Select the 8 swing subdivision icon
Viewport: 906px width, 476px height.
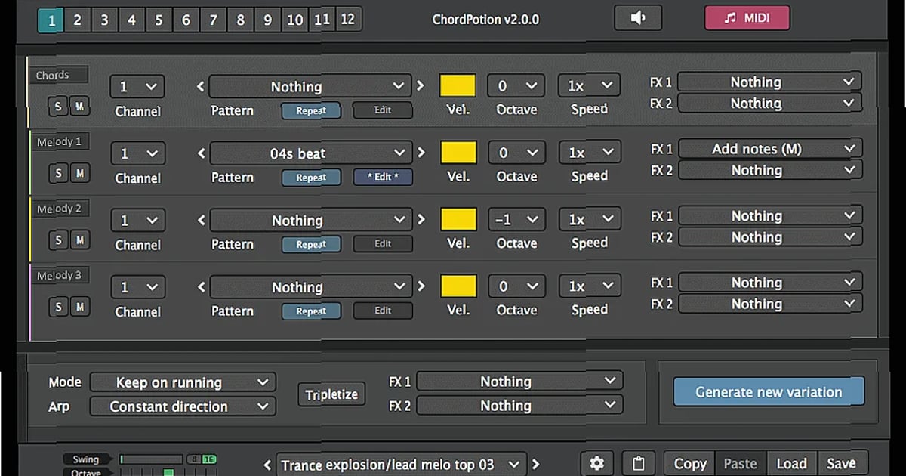pyautogui.click(x=195, y=459)
